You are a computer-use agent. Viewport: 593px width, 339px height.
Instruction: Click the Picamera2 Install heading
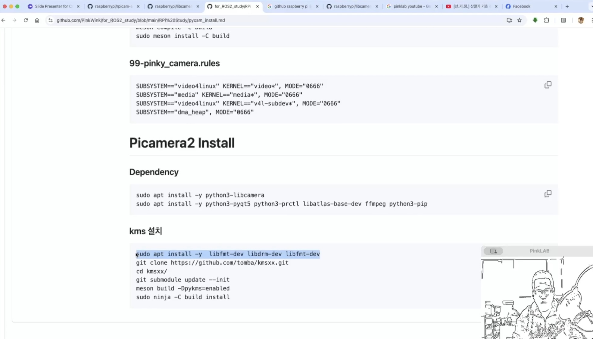182,143
